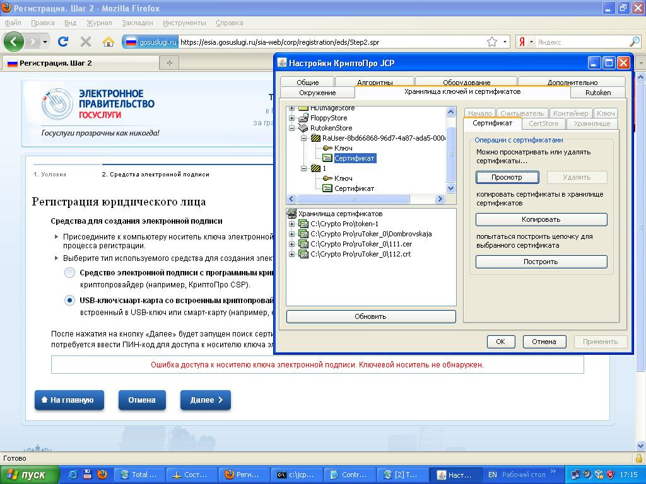Switch to the Rutoken tab

(x=597, y=93)
